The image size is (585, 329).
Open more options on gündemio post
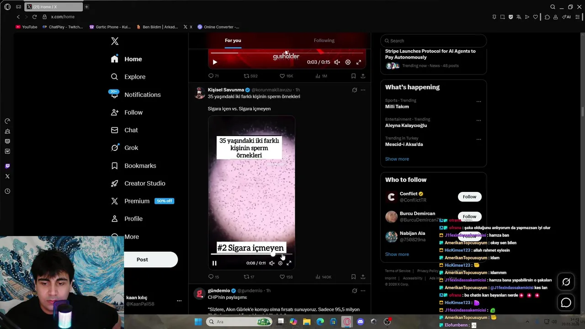[363, 291]
